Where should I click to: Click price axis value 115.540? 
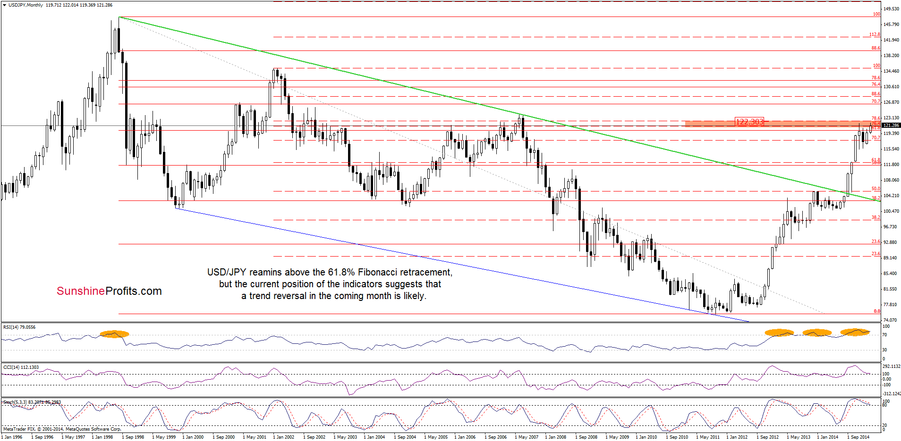click(x=891, y=149)
